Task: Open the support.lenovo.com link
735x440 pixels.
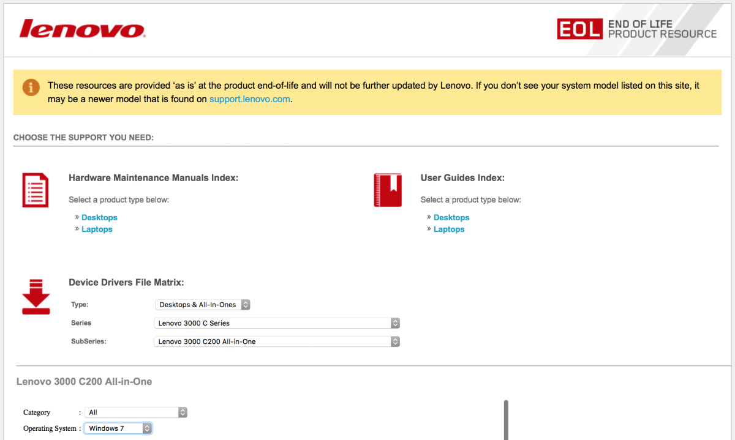Action: click(250, 99)
